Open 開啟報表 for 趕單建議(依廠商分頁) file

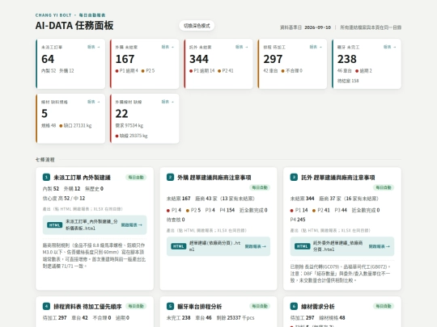click(x=256, y=246)
